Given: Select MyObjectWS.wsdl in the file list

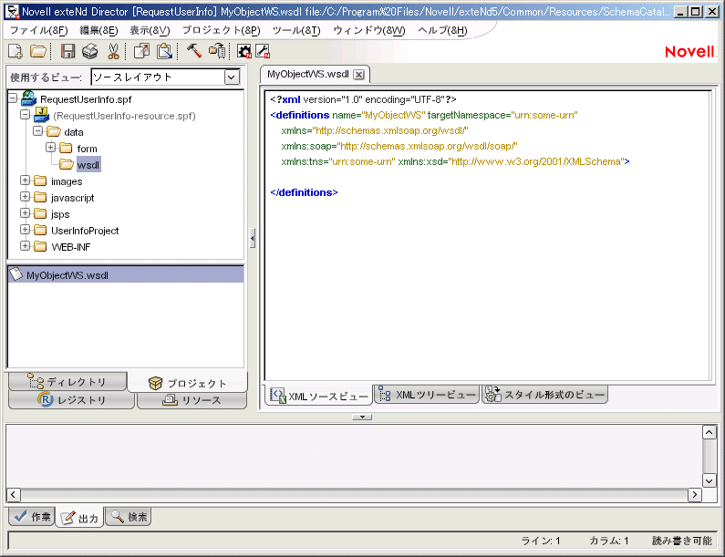Looking at the screenshot, I should [x=126, y=275].
